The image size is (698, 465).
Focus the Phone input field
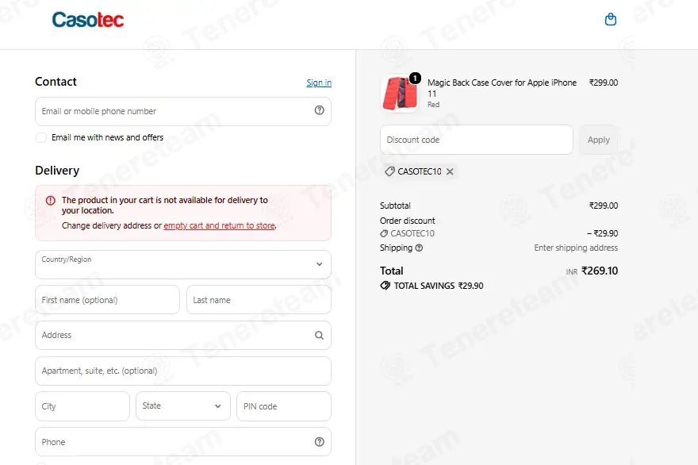[183, 442]
